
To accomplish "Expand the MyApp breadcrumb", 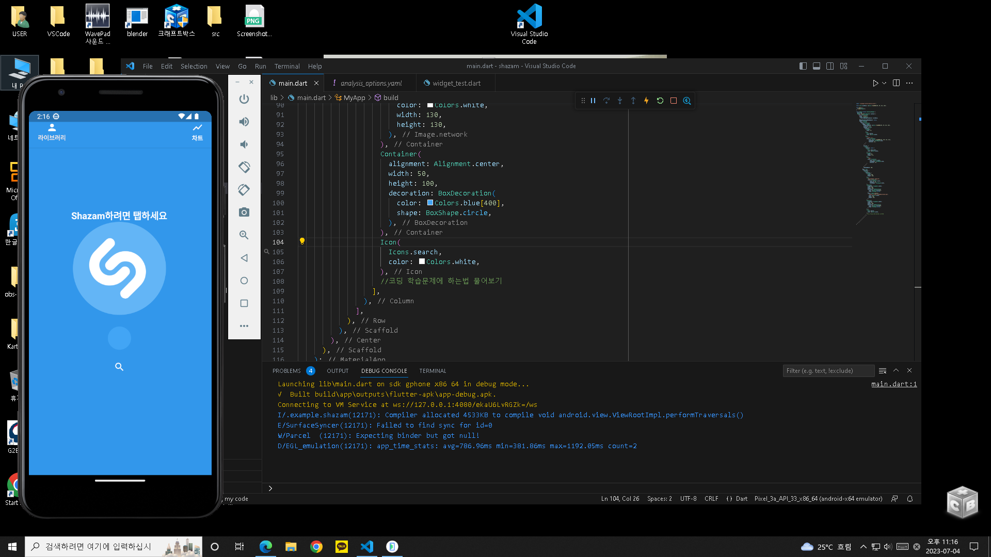I will [x=354, y=97].
